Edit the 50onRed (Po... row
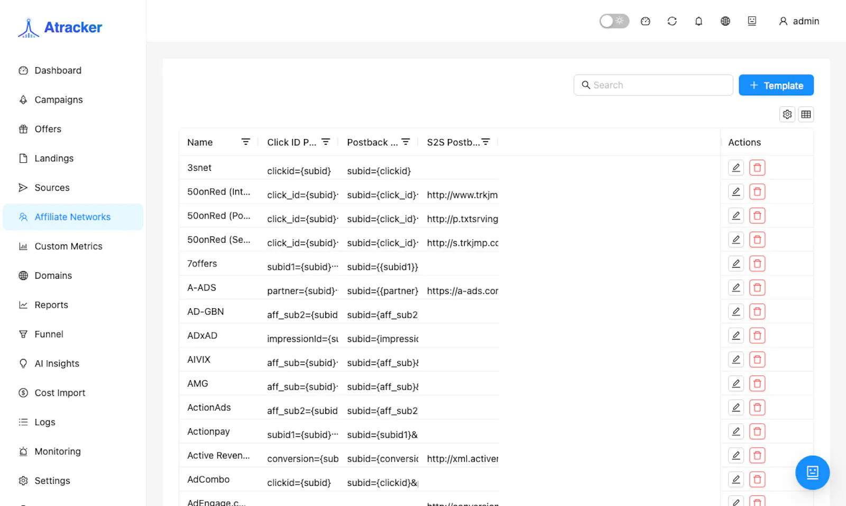 pyautogui.click(x=736, y=216)
